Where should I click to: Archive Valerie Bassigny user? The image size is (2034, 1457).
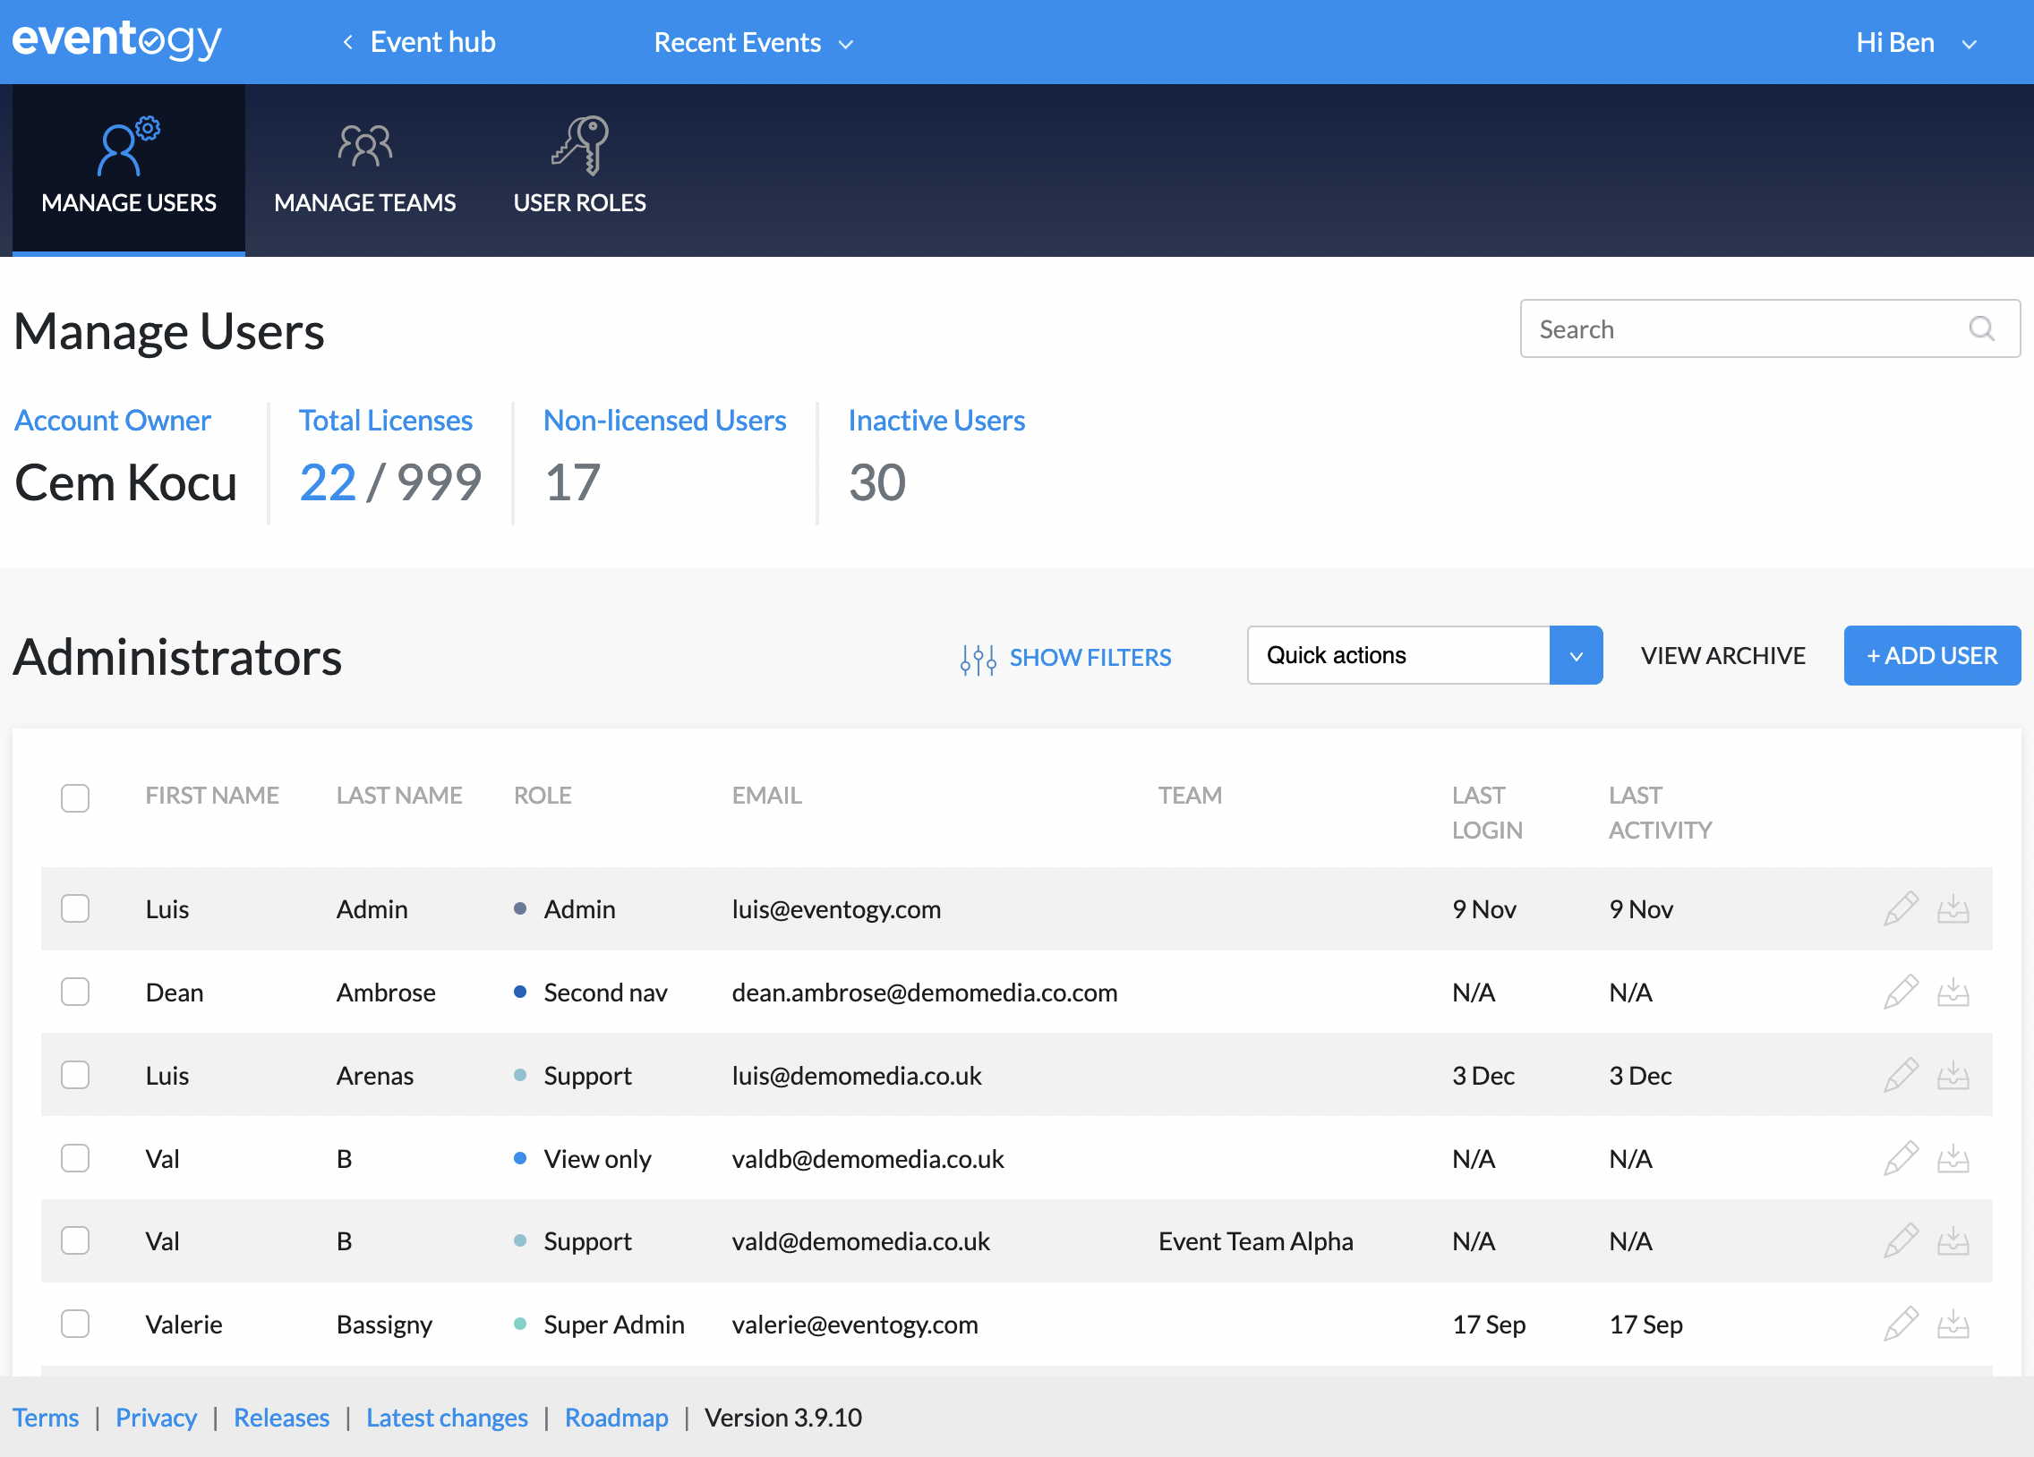(x=1953, y=1325)
